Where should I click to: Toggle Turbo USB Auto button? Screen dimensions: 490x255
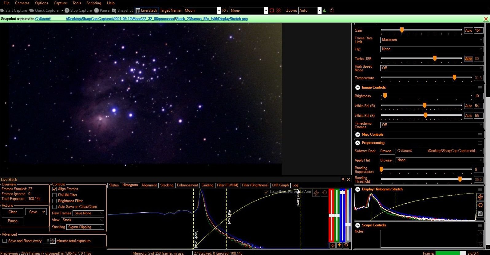tap(468, 59)
